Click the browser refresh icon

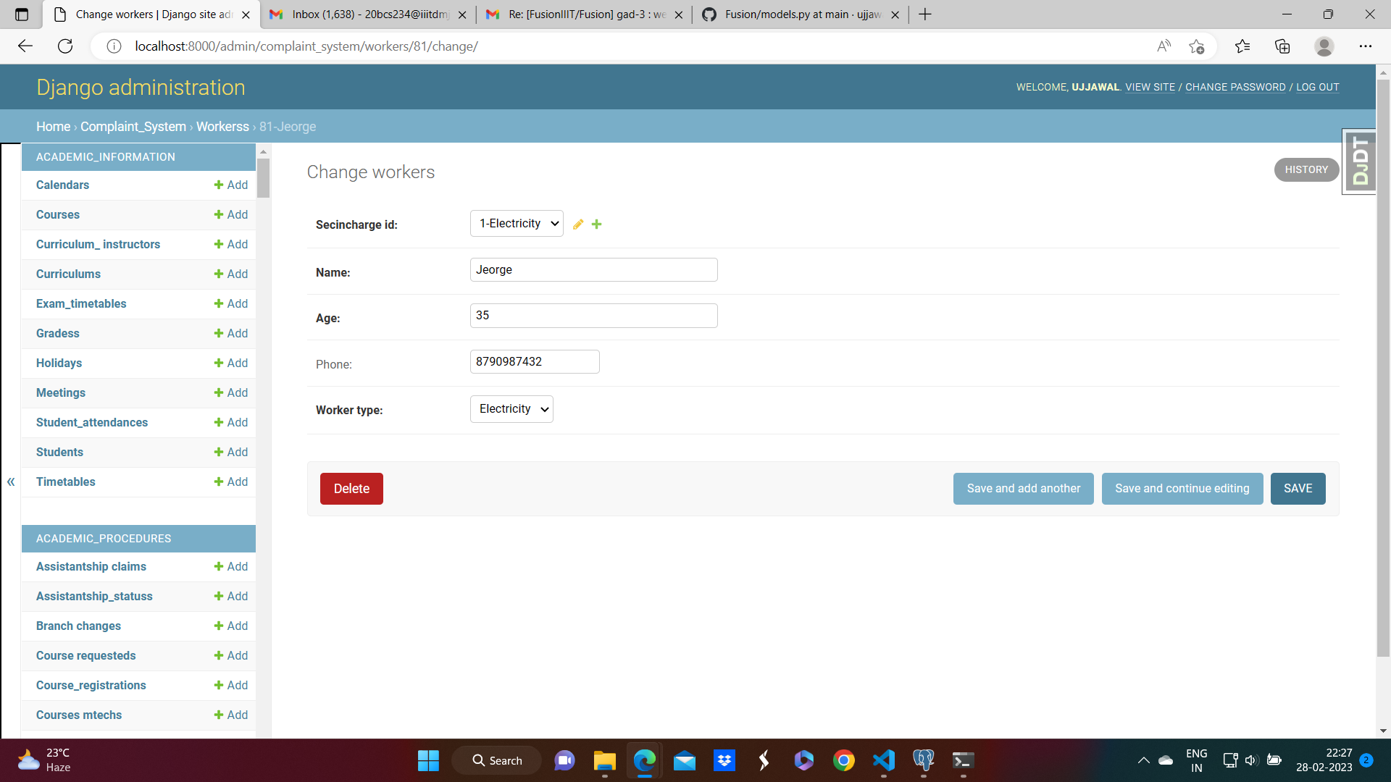coord(65,46)
